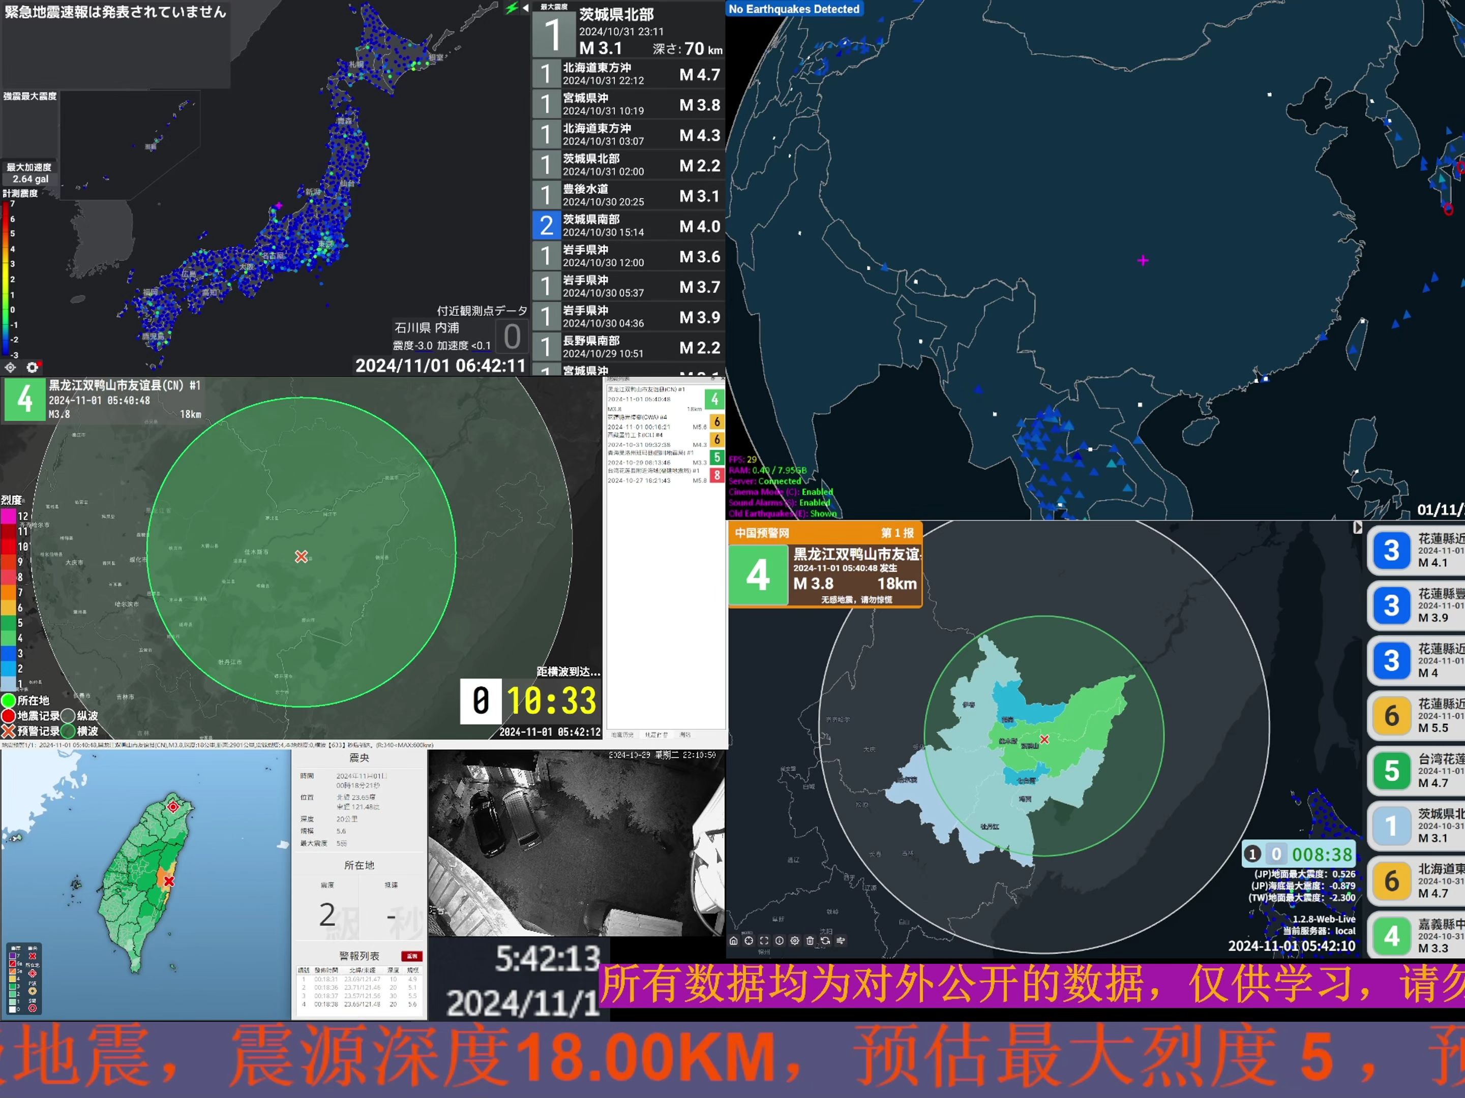Click the 纵波 legend circle
The width and height of the screenshot is (1465, 1098).
[x=68, y=715]
